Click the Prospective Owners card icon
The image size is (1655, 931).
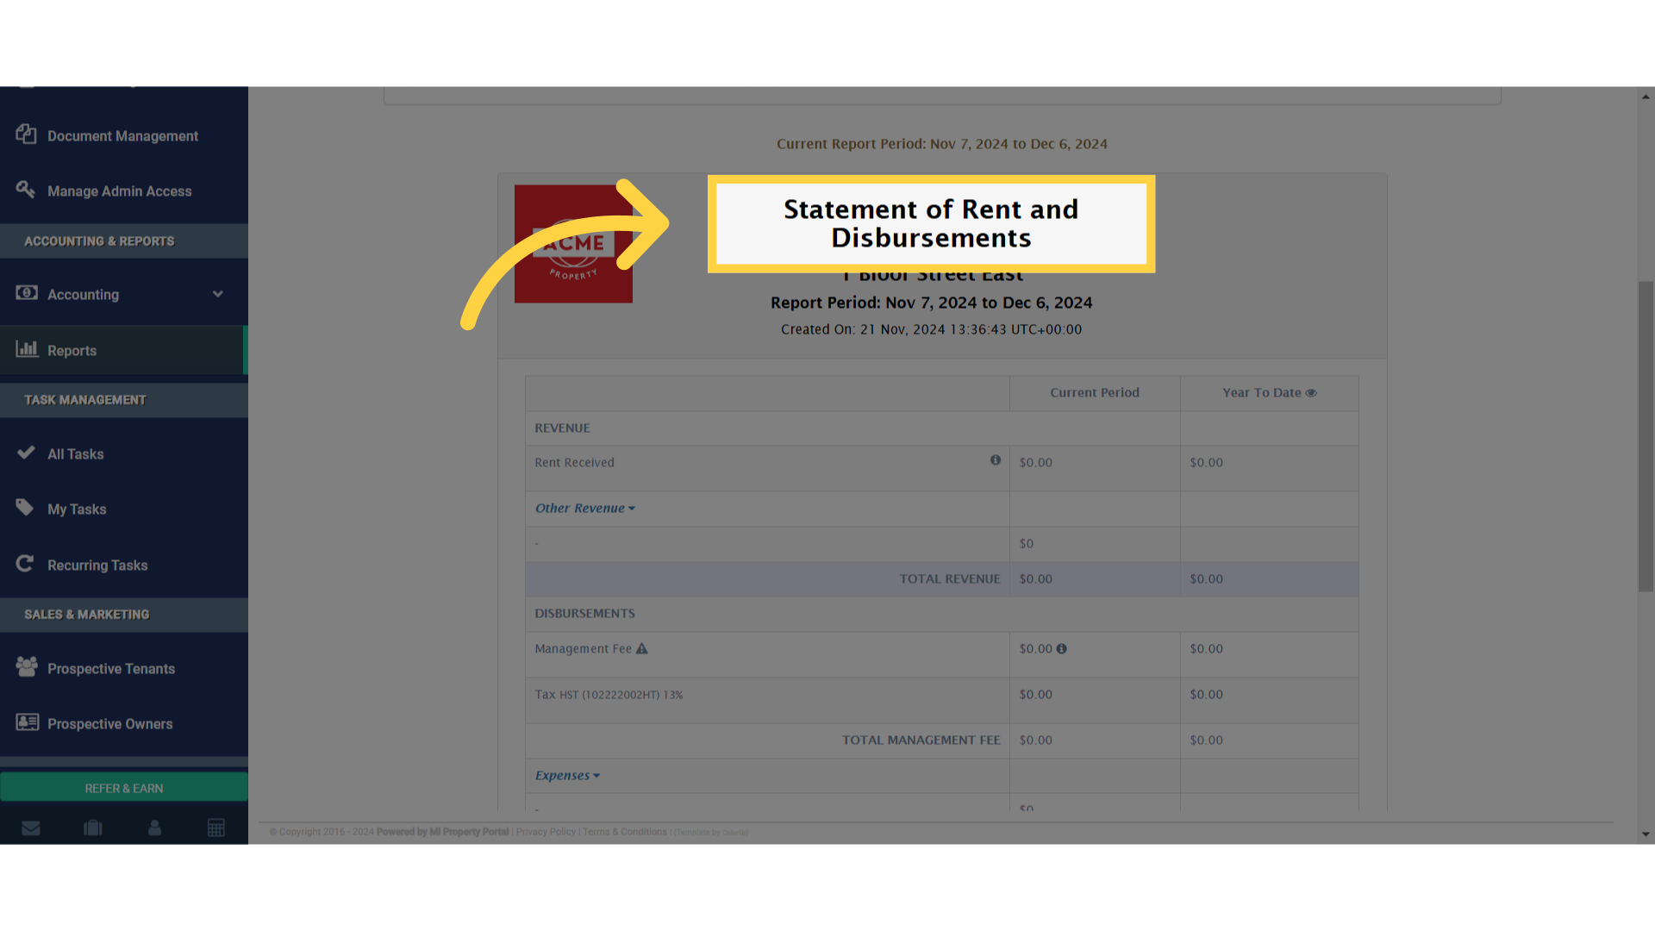tap(28, 722)
